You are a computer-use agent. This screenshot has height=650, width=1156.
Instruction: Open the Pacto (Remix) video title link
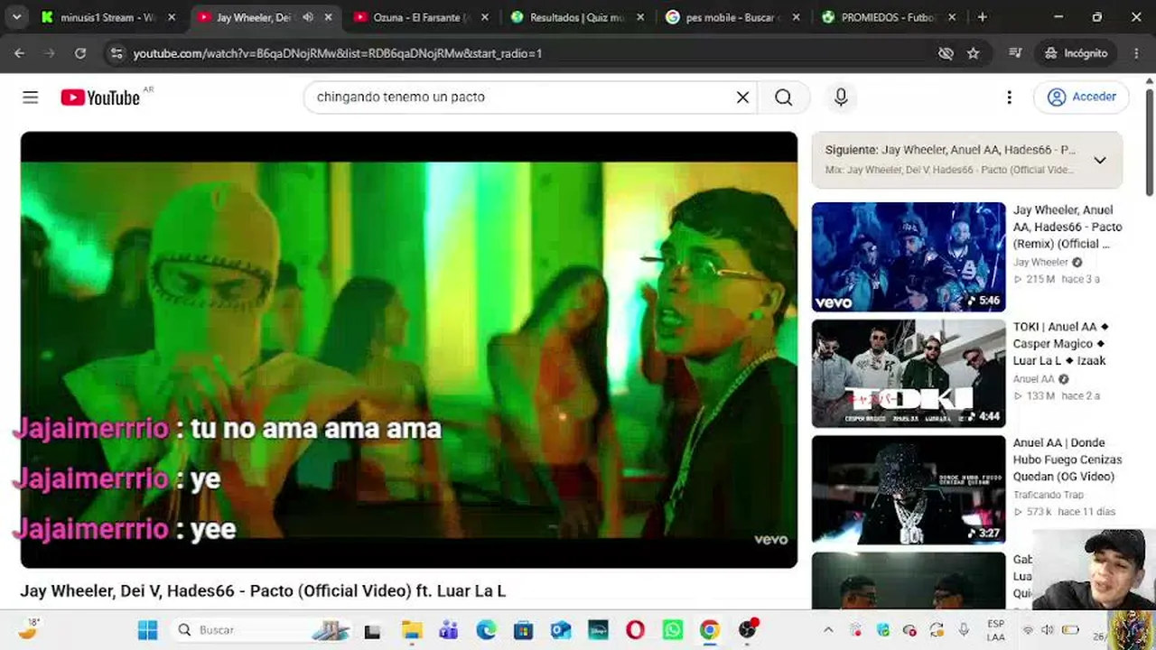pyautogui.click(x=1067, y=227)
